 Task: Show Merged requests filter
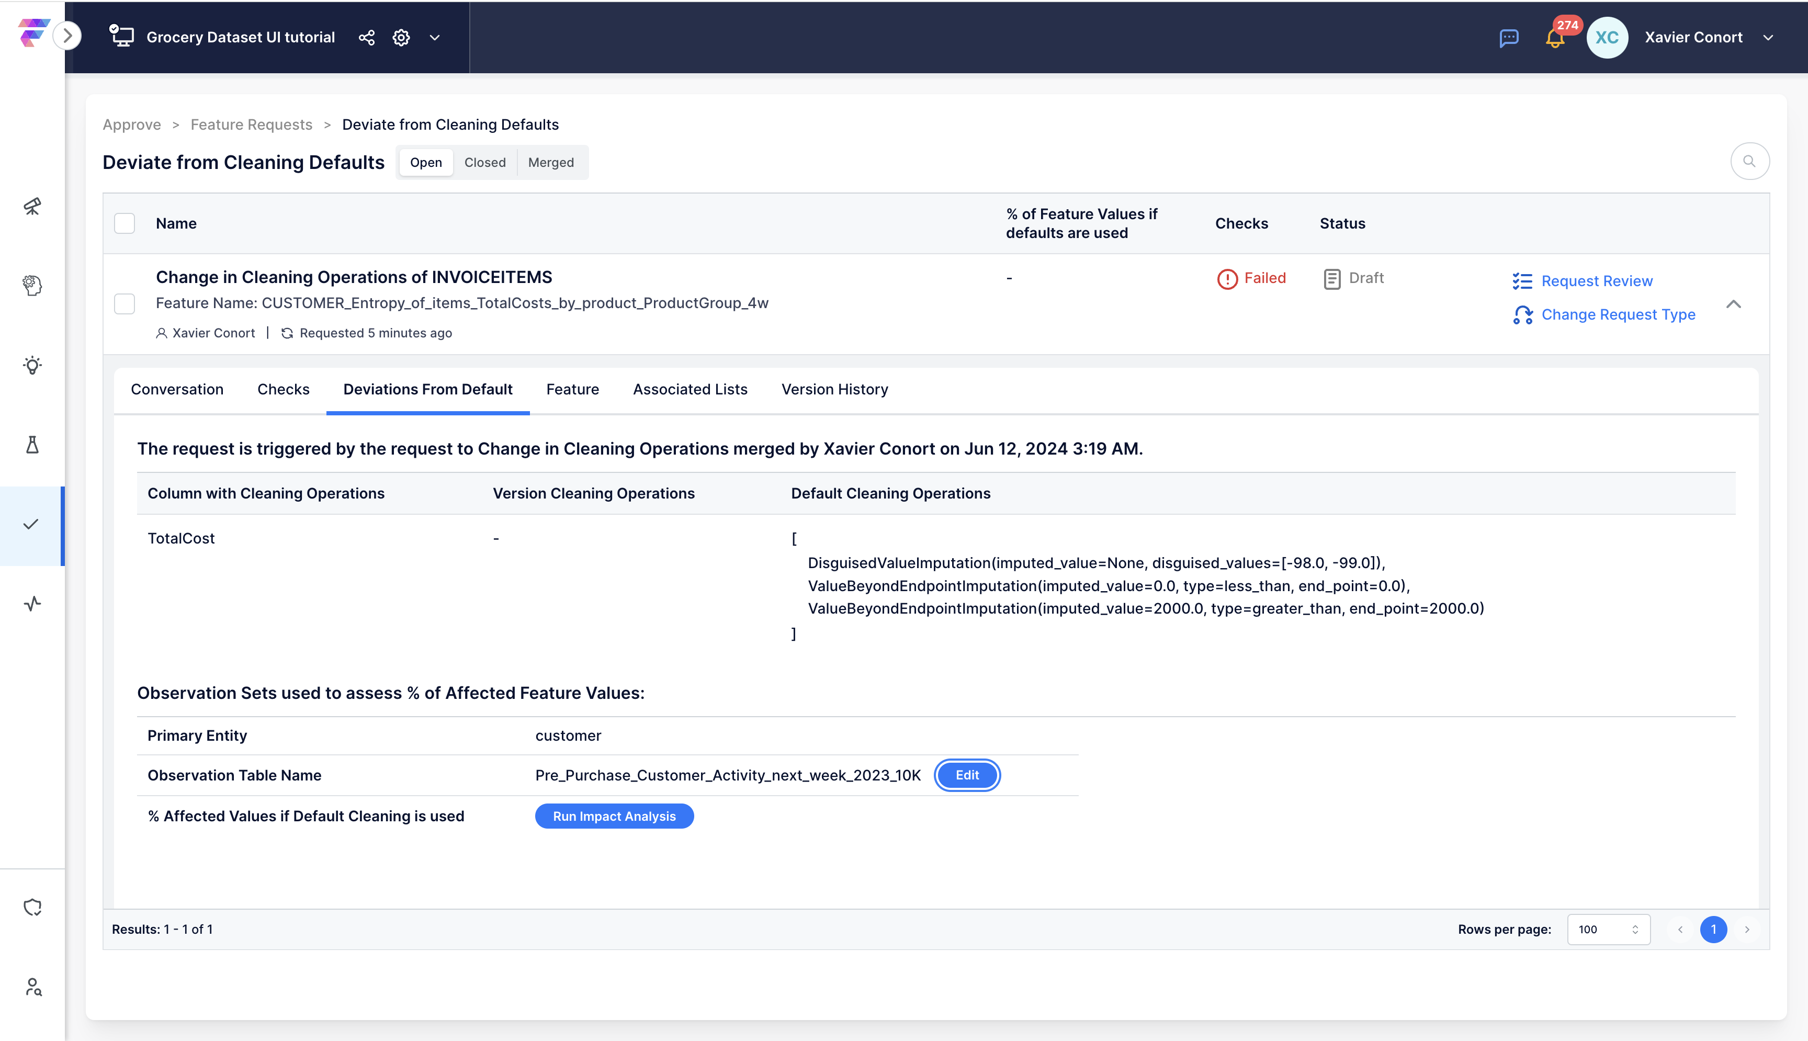(550, 162)
